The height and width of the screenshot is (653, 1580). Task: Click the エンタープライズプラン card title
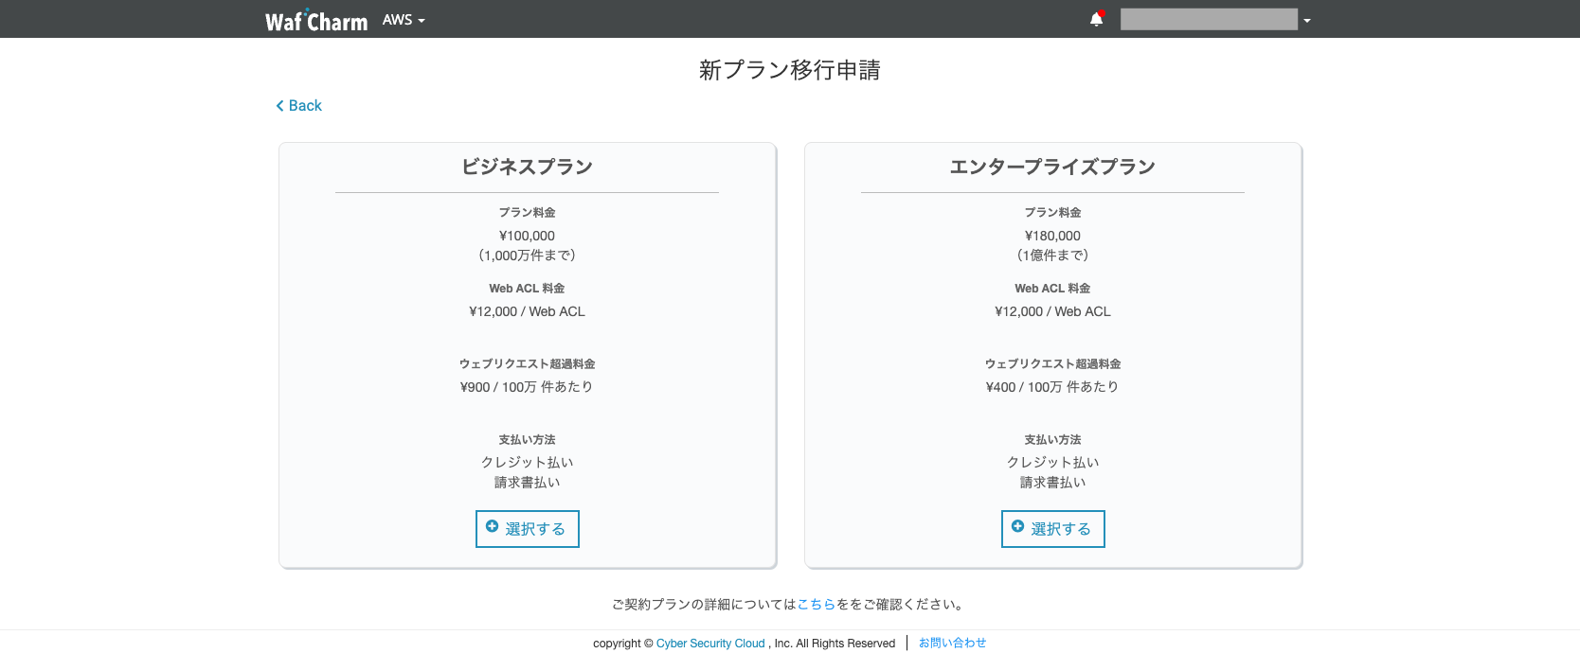pos(1052,168)
